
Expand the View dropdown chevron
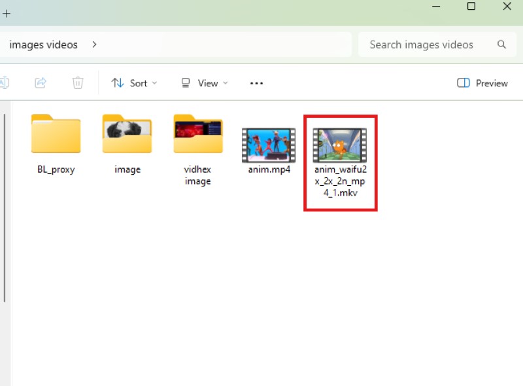(x=225, y=83)
